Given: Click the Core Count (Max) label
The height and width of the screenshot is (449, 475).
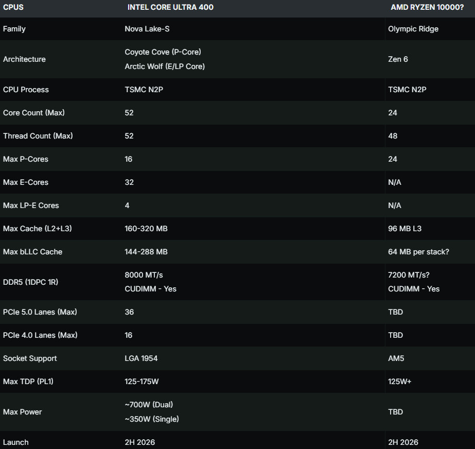Looking at the screenshot, I should click(x=33, y=112).
